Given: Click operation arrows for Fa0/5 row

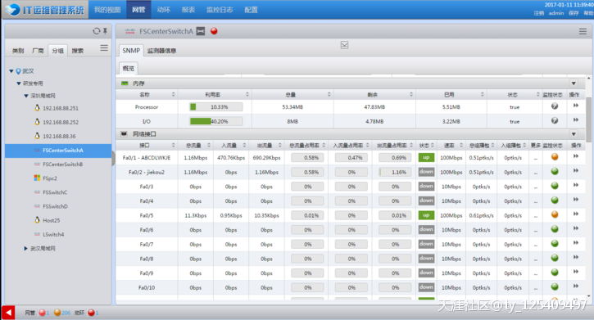Looking at the screenshot, I should tap(576, 214).
